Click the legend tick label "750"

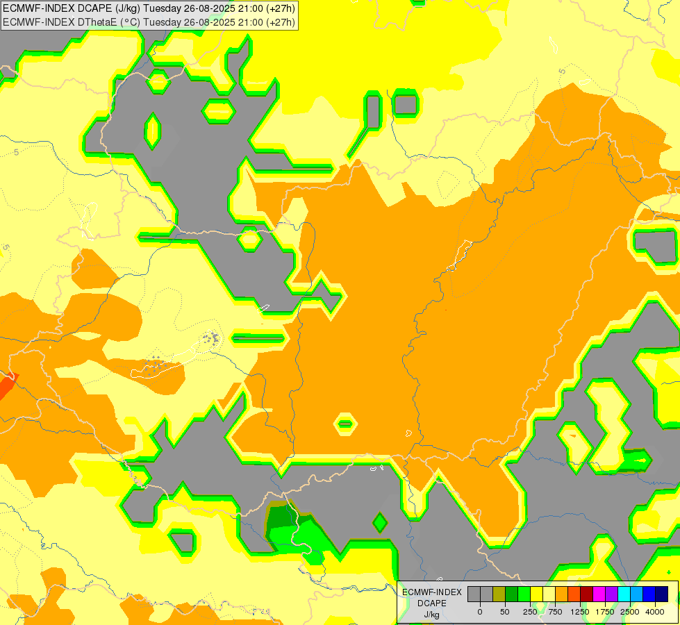(555, 612)
